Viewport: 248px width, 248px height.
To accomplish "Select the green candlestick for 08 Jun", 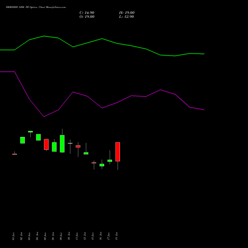I will click(54, 147).
